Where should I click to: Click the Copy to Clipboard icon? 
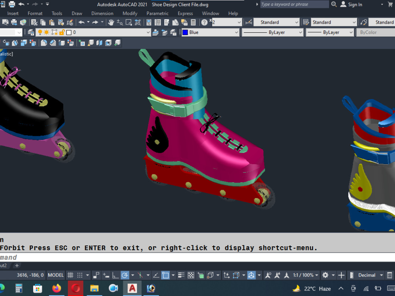tap(43, 22)
